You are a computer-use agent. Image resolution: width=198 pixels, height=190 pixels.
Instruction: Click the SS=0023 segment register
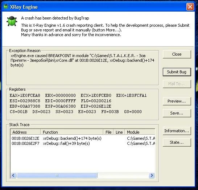tap(64, 112)
